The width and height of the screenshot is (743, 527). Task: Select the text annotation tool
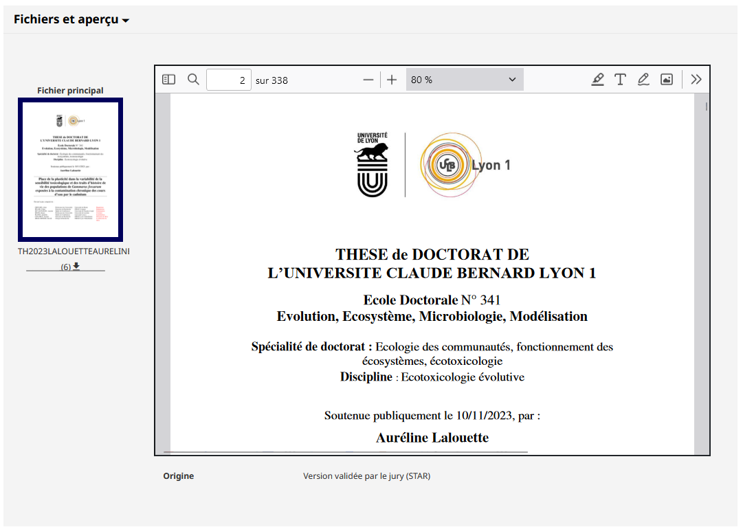click(x=620, y=80)
